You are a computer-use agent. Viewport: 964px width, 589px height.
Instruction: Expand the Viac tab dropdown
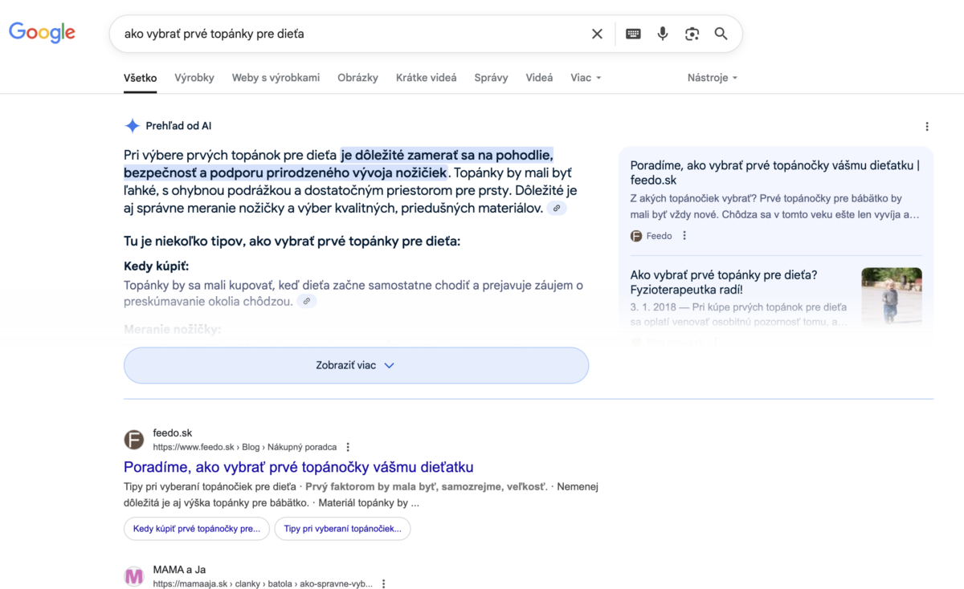[x=586, y=78]
